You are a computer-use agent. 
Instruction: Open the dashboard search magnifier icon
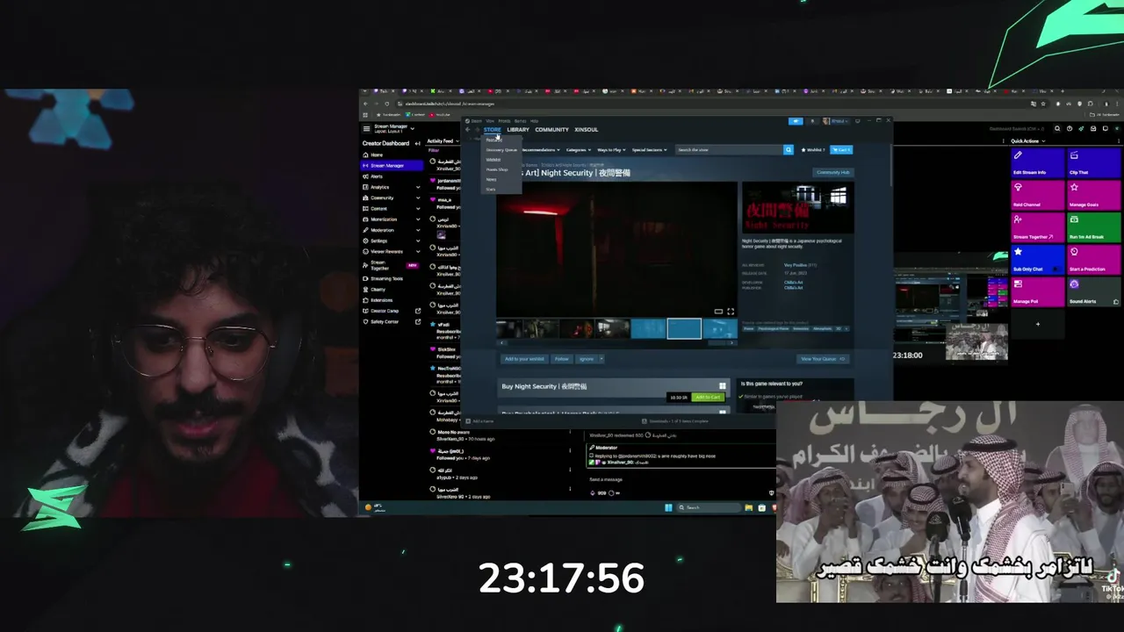click(x=1057, y=129)
